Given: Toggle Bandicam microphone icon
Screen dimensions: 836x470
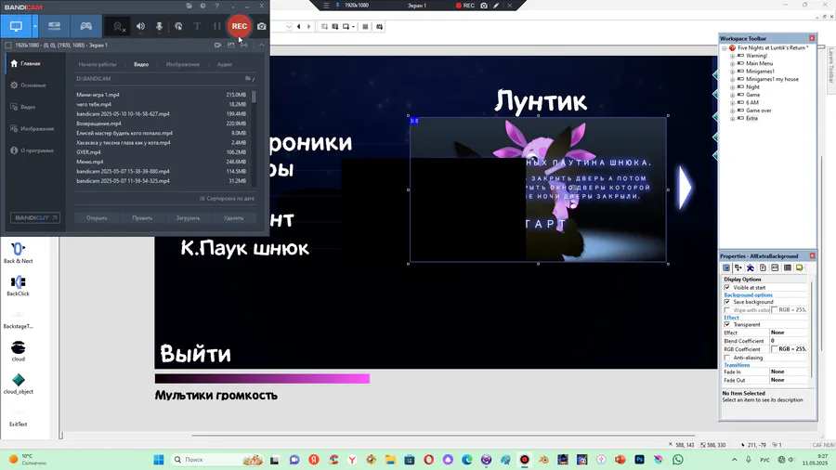Looking at the screenshot, I should pyautogui.click(x=159, y=26).
